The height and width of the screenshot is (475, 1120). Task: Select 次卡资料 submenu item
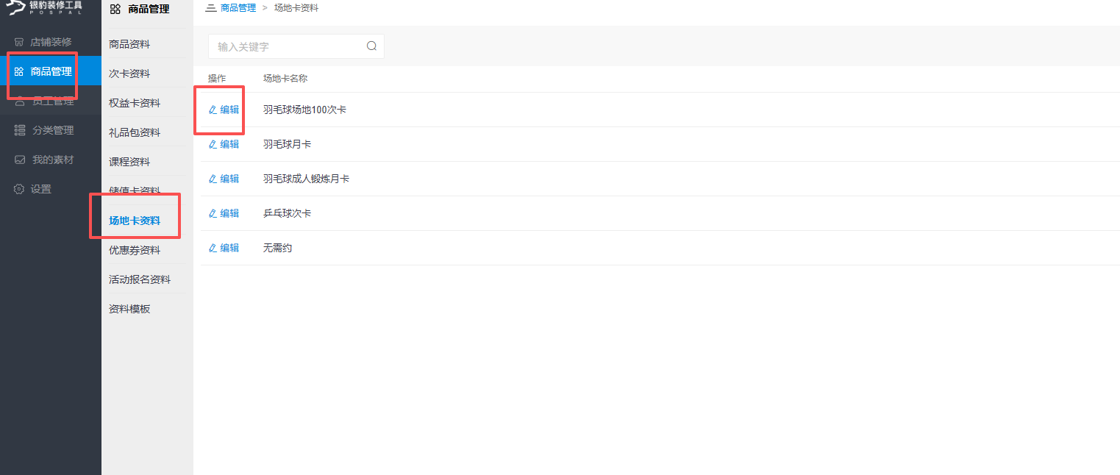[129, 74]
